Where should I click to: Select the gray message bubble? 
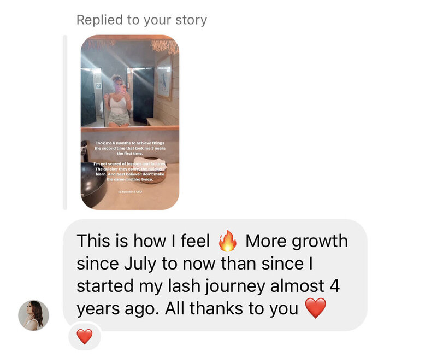click(215, 275)
